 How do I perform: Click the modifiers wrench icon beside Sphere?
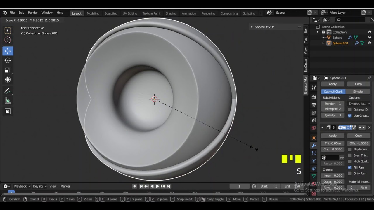pos(350,38)
